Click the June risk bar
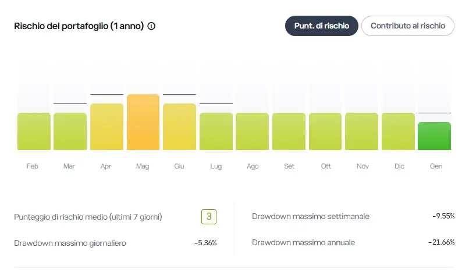 pos(179,127)
